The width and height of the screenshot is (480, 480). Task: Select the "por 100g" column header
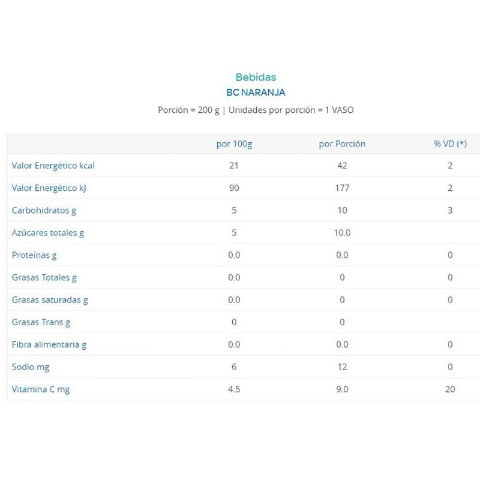233,144
